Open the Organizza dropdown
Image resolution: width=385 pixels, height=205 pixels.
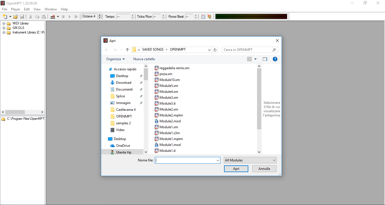click(x=115, y=59)
